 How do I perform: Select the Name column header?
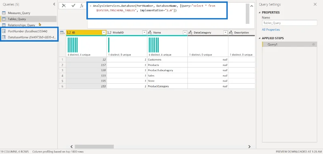167,33
